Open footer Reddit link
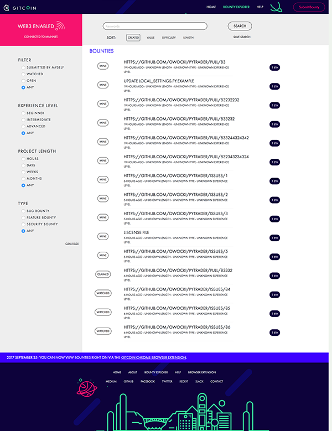The height and width of the screenshot is (431, 332). (x=184, y=382)
